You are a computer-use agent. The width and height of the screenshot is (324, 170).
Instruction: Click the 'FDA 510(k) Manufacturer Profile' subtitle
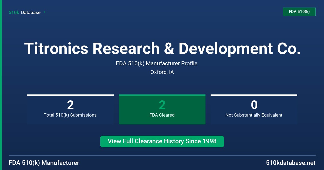point(157,63)
